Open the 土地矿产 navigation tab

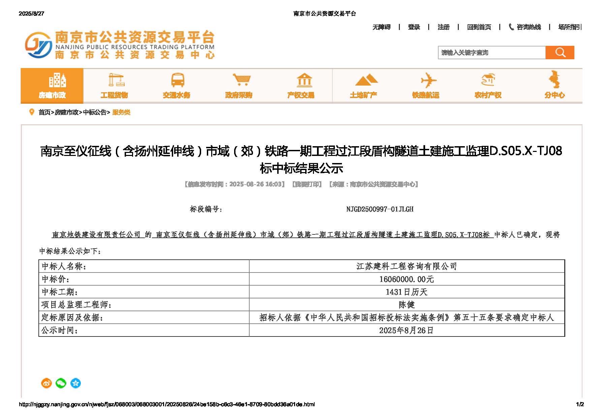click(x=363, y=86)
